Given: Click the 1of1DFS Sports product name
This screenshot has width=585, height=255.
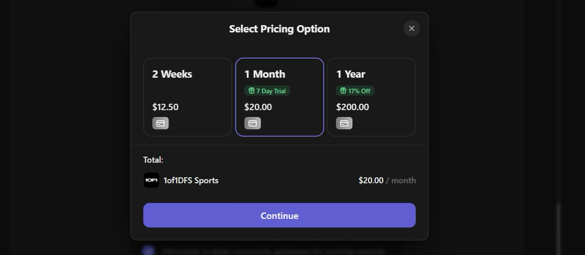Looking at the screenshot, I should (191, 181).
